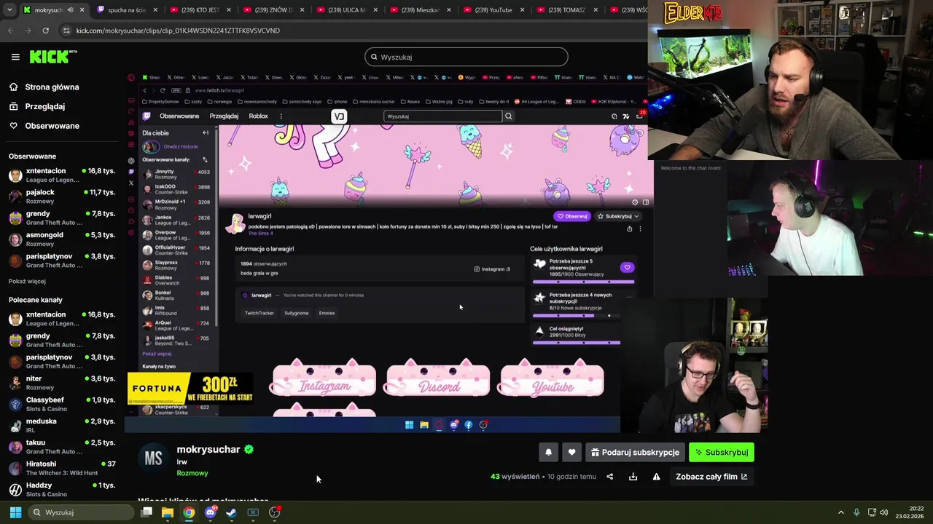This screenshot has height=524, width=933.
Task: Go to Strona główna in sidebar
Action: click(44, 87)
